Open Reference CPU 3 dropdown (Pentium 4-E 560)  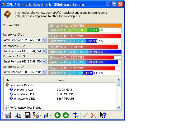pyautogui.click(x=44, y=61)
